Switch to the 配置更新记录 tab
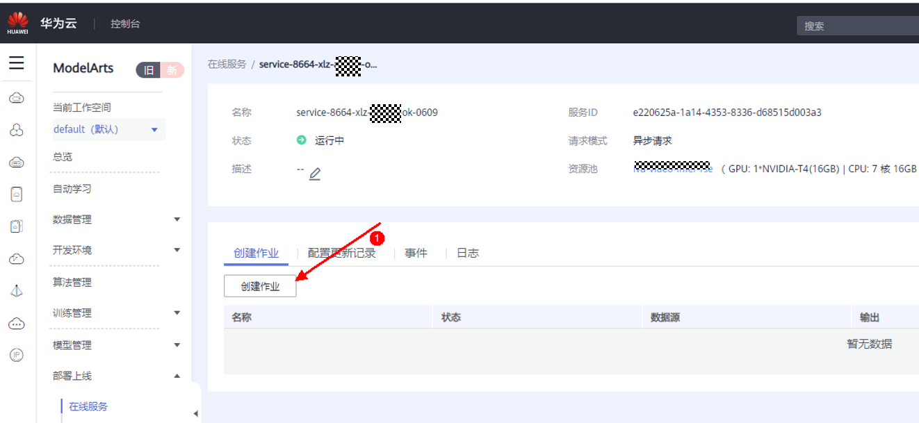 pos(342,254)
